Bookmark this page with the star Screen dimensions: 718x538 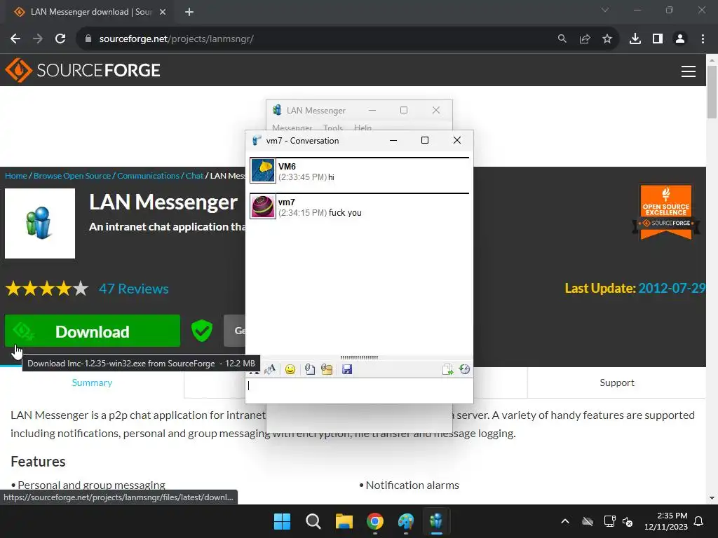[607, 39]
